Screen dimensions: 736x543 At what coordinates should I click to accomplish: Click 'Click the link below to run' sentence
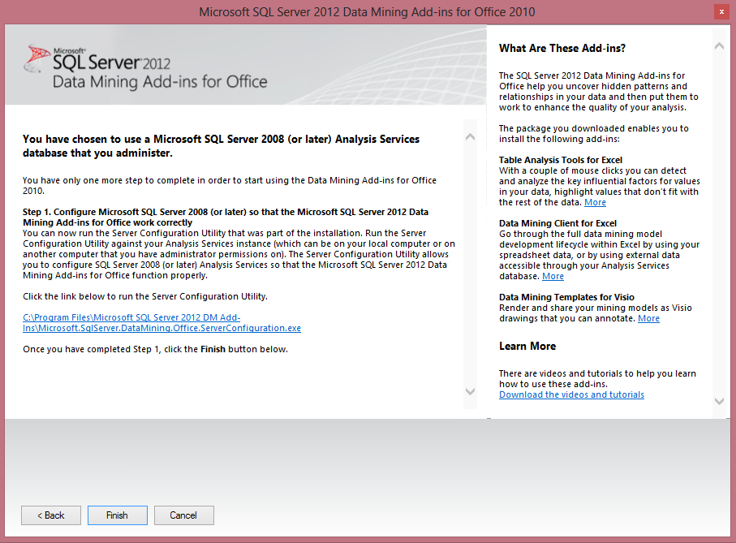pos(145,296)
